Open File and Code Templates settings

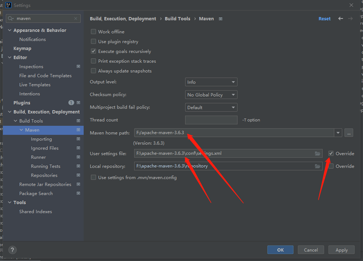45,76
